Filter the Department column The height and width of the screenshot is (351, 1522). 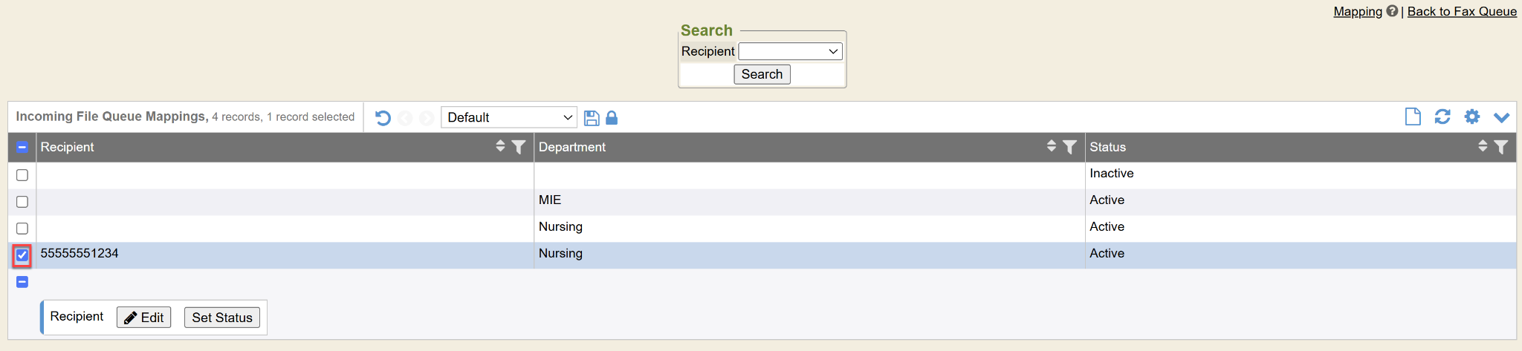(x=1069, y=147)
